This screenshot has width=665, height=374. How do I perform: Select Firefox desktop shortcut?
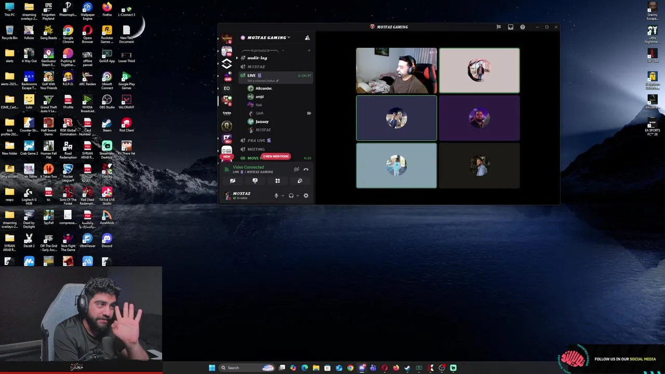click(x=107, y=9)
